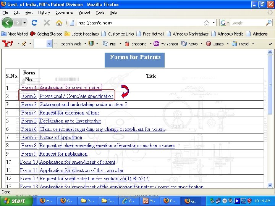The height and width of the screenshot is (206, 275).
Task: Click the Yahoo! logo in toolbar
Action: coord(7,43)
